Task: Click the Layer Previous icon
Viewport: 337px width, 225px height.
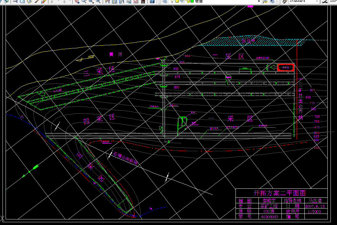Action: click(272, 1)
